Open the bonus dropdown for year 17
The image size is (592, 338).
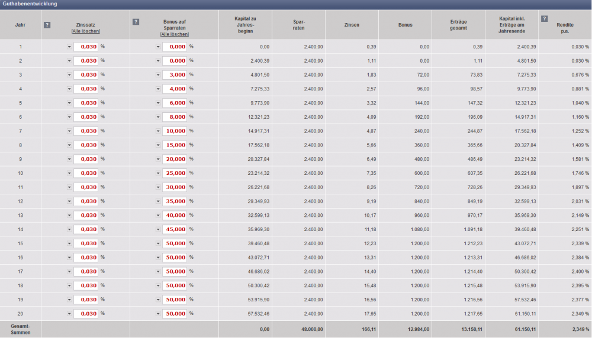tap(158, 272)
